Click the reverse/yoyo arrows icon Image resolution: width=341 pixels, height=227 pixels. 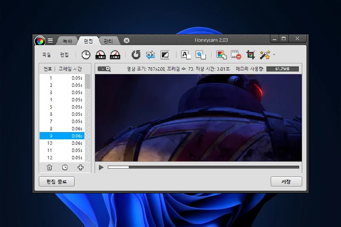point(150,55)
